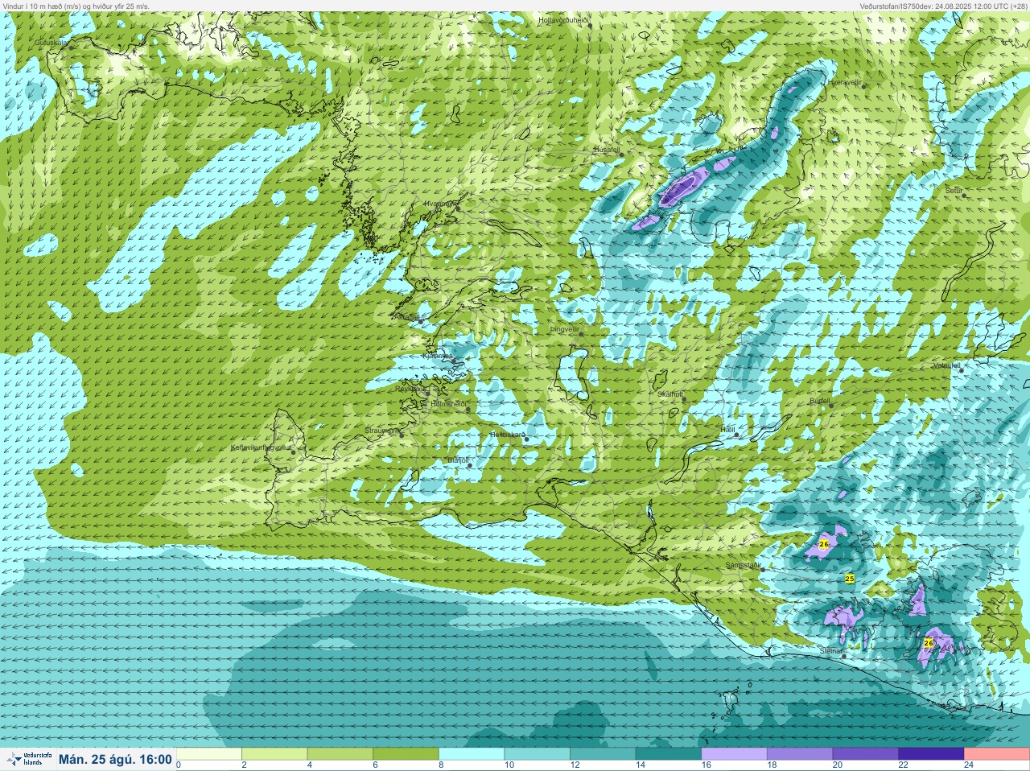This screenshot has height=771, width=1030.
Task: Select the Hólmsheiði station marker
Action: coord(468,409)
